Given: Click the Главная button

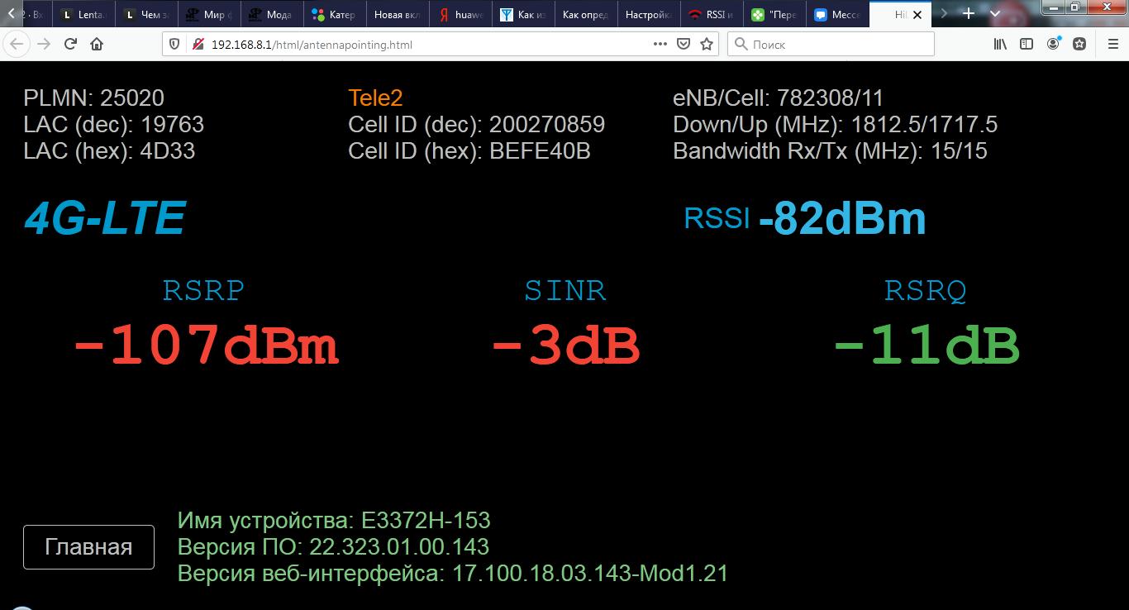Looking at the screenshot, I should tap(88, 547).
